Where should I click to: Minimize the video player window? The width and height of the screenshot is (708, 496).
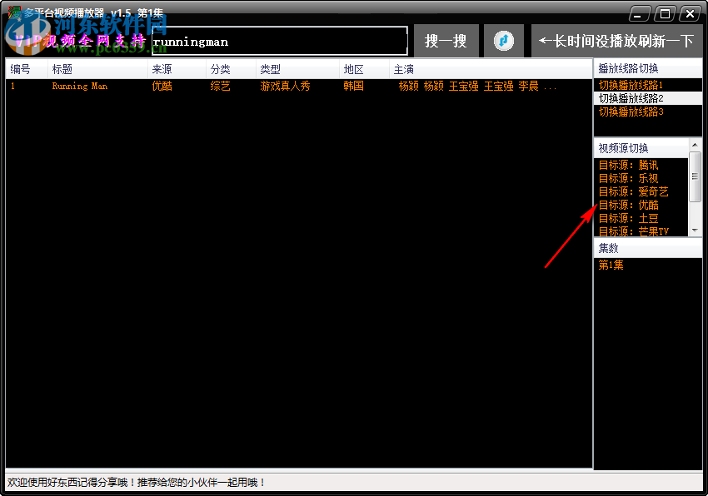639,14
